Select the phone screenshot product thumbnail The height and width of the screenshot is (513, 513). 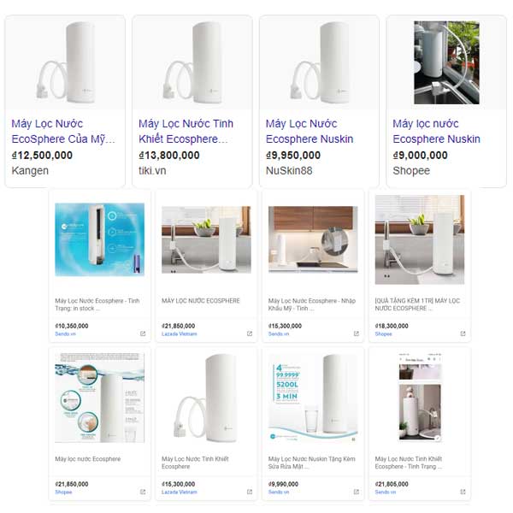pyautogui.click(x=420, y=397)
